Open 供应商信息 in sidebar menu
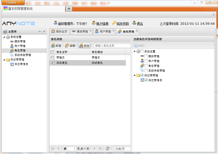The width and height of the screenshot is (218, 154). [x=21, y=64]
